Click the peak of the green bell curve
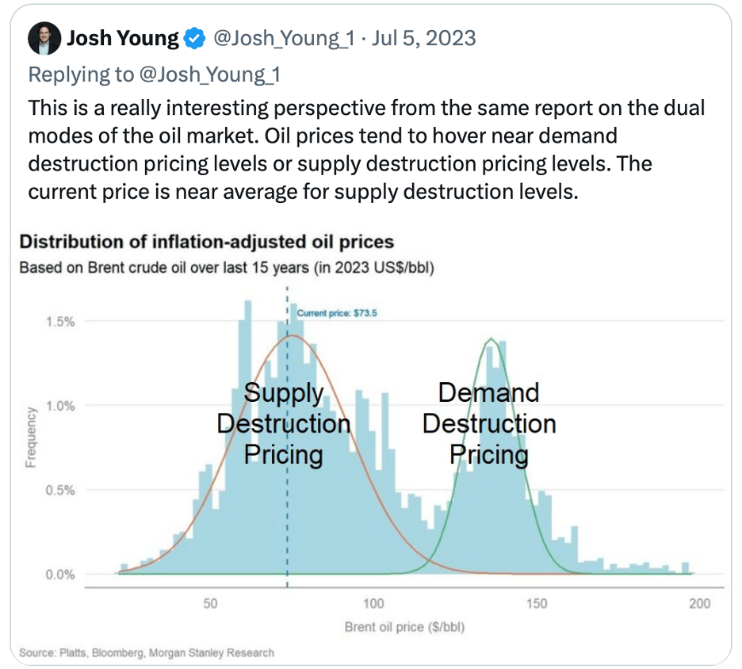 coord(491,339)
